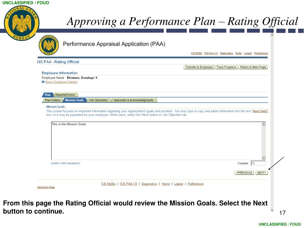Image resolution: width=304 pixels, height=228 pixels.
Task: Click inside the Mission Goals text box
Action: [156, 141]
